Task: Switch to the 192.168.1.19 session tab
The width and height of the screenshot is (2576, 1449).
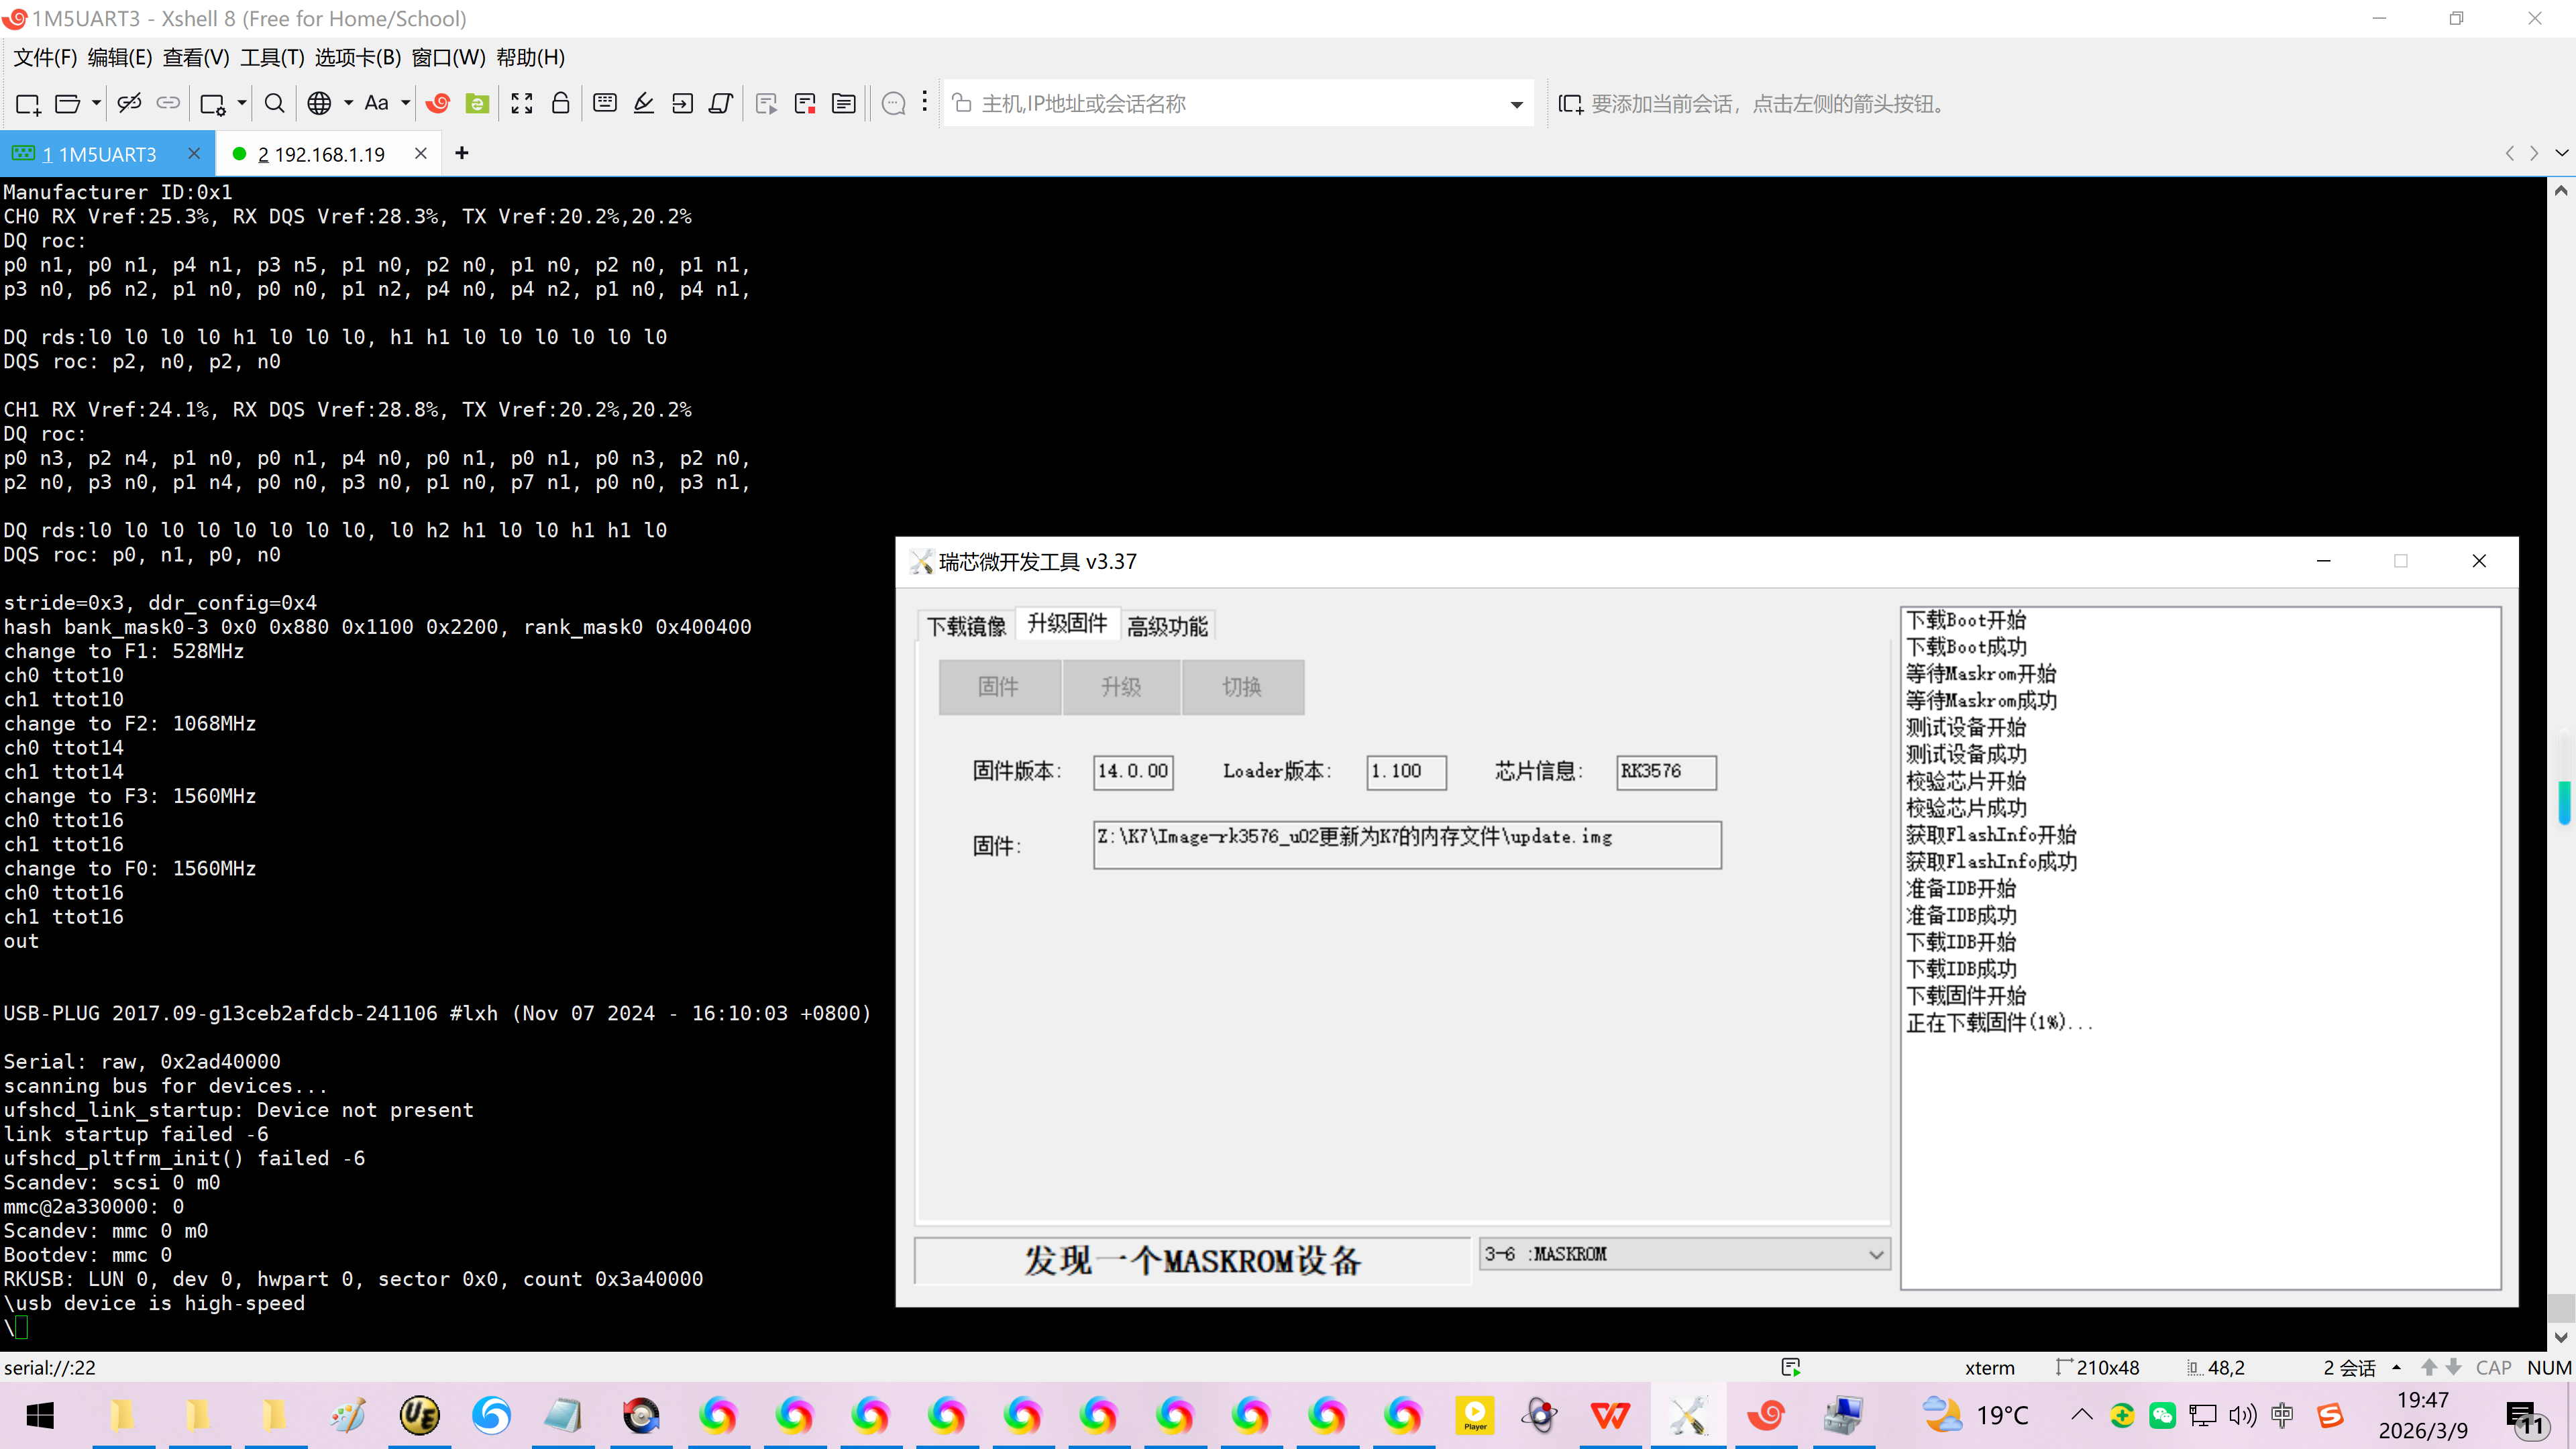Action: coord(320,154)
